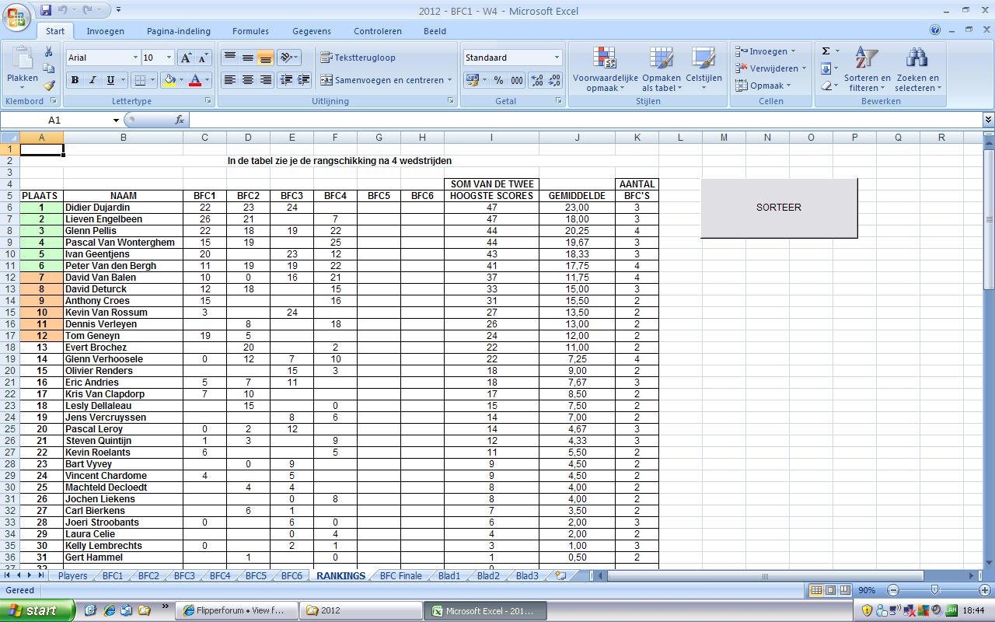Click the zoom slider in status bar

(x=934, y=590)
